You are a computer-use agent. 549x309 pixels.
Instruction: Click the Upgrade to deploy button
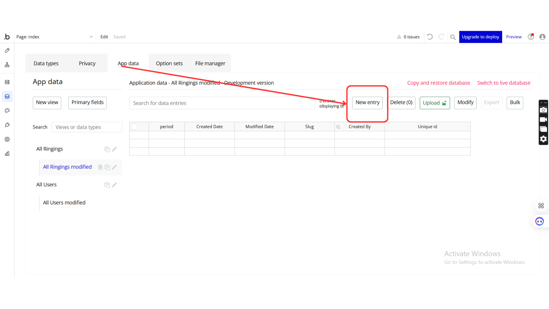tap(481, 37)
